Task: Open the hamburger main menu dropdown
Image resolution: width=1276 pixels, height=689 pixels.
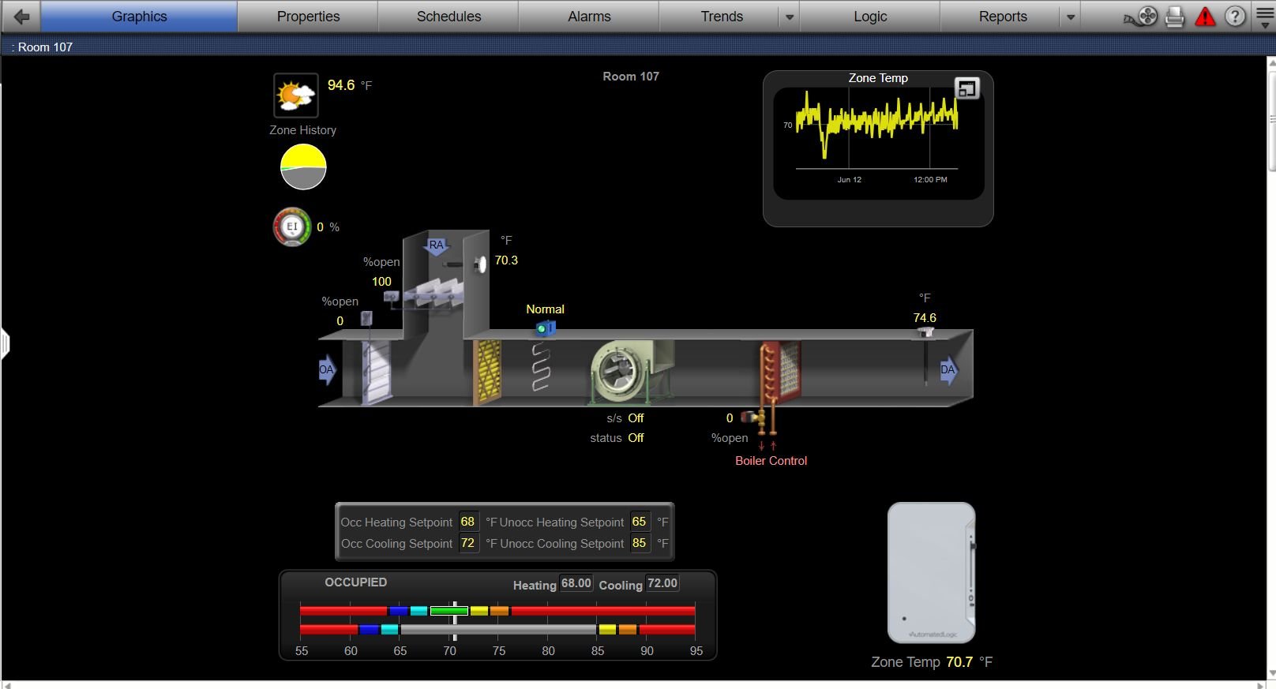Action: click(1265, 17)
